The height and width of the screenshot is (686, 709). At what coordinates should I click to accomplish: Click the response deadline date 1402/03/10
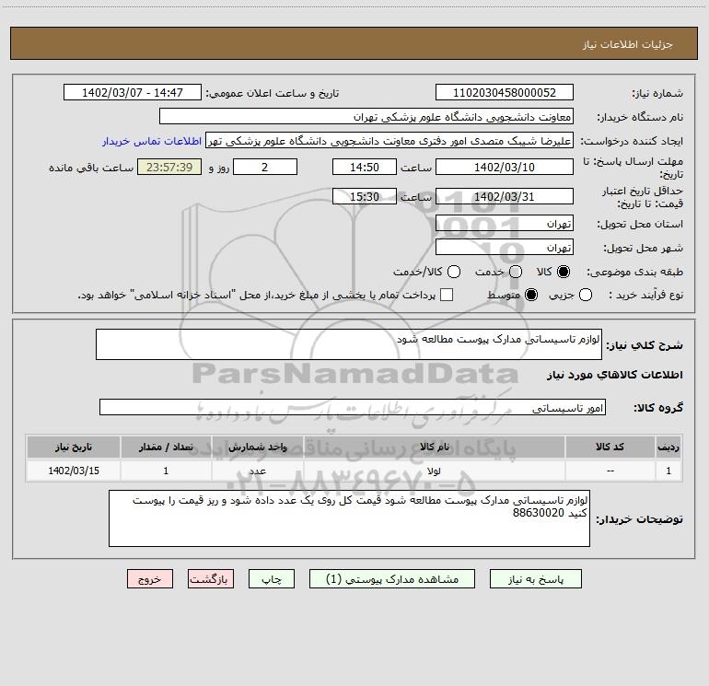[505, 167]
